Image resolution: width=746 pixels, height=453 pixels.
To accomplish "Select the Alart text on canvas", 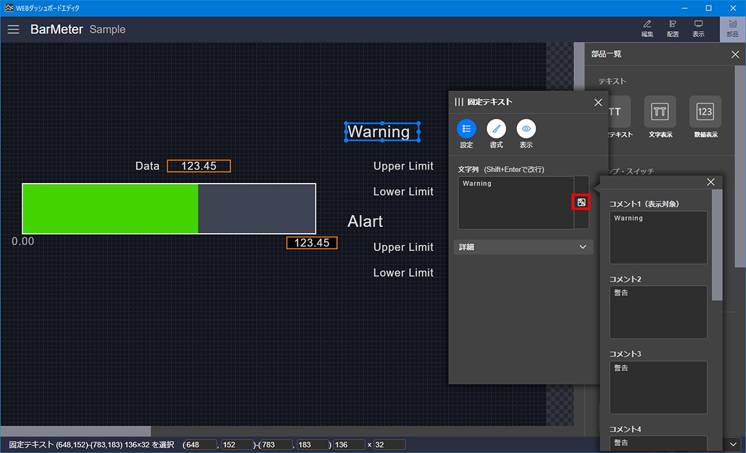I will tap(365, 222).
